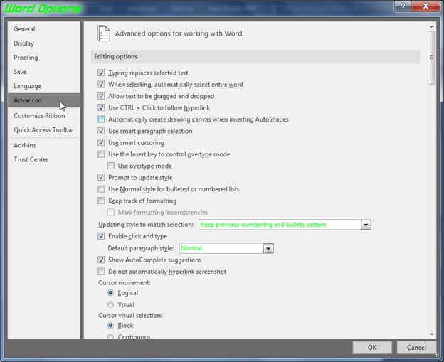Open the Default paragraph style dropdown
This screenshot has height=362, width=444.
(226, 248)
